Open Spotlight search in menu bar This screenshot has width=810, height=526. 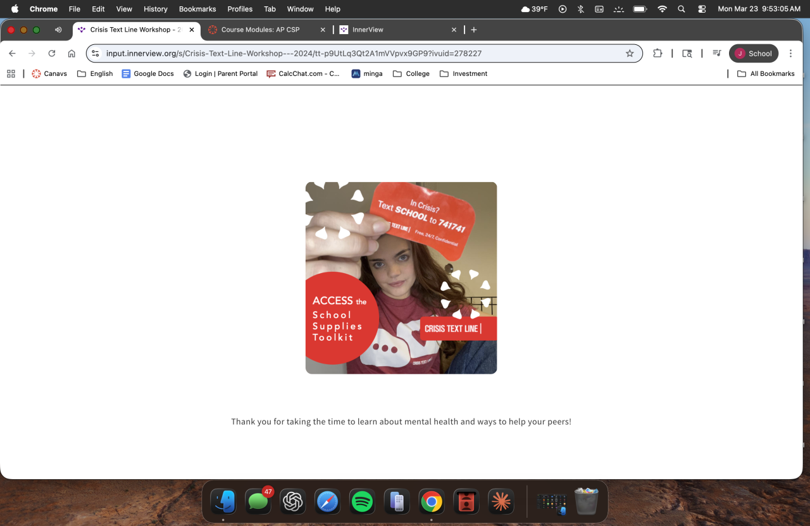[x=681, y=9]
